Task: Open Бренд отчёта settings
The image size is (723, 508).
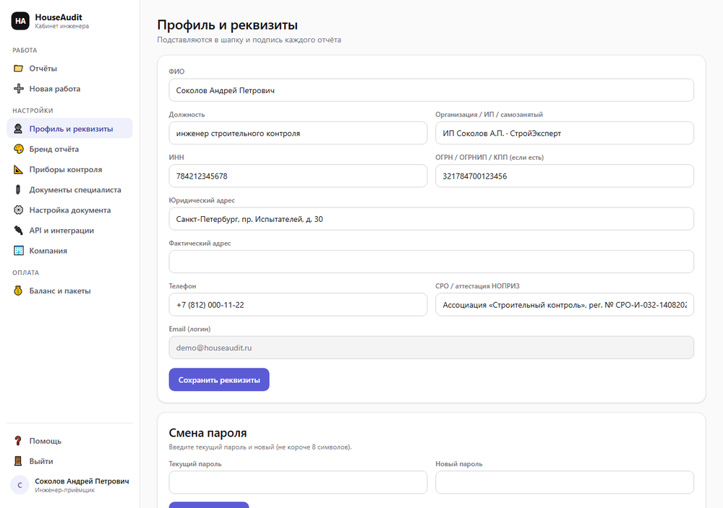Action: coord(69,149)
